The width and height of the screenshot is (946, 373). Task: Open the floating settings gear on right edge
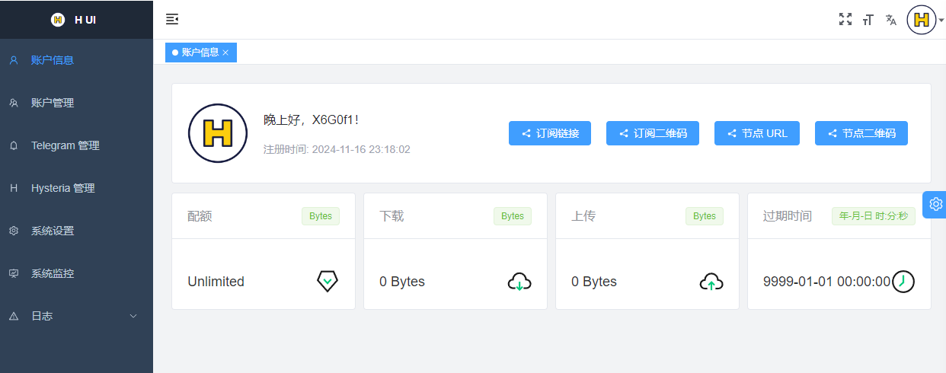coord(935,204)
